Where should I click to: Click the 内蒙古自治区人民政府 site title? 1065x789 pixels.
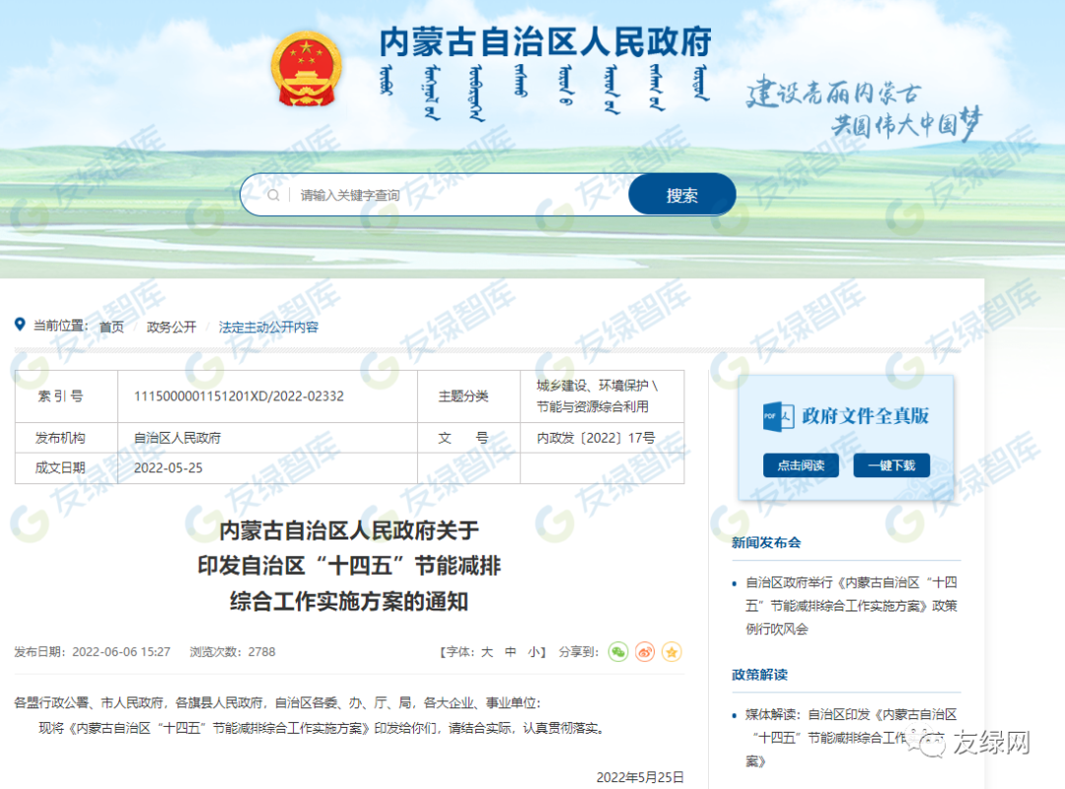545,42
